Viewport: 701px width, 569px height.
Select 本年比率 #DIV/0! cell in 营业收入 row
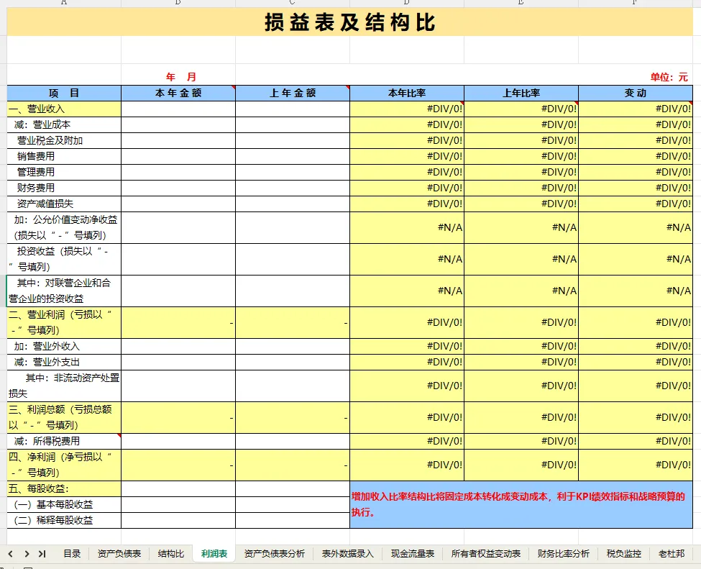tap(407, 109)
